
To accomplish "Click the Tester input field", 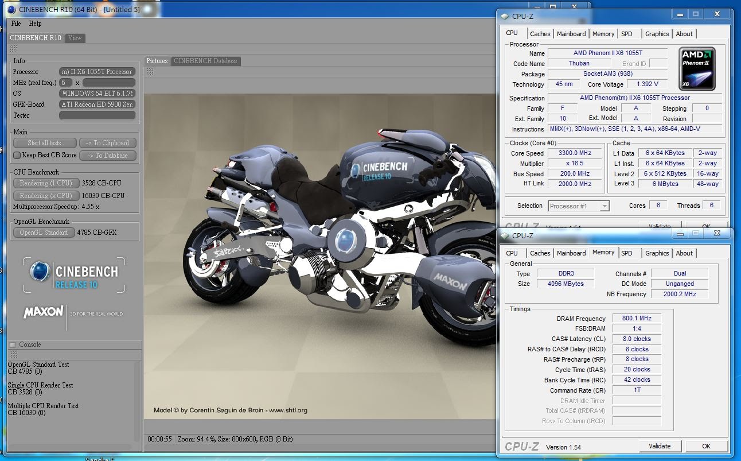I will pos(97,115).
